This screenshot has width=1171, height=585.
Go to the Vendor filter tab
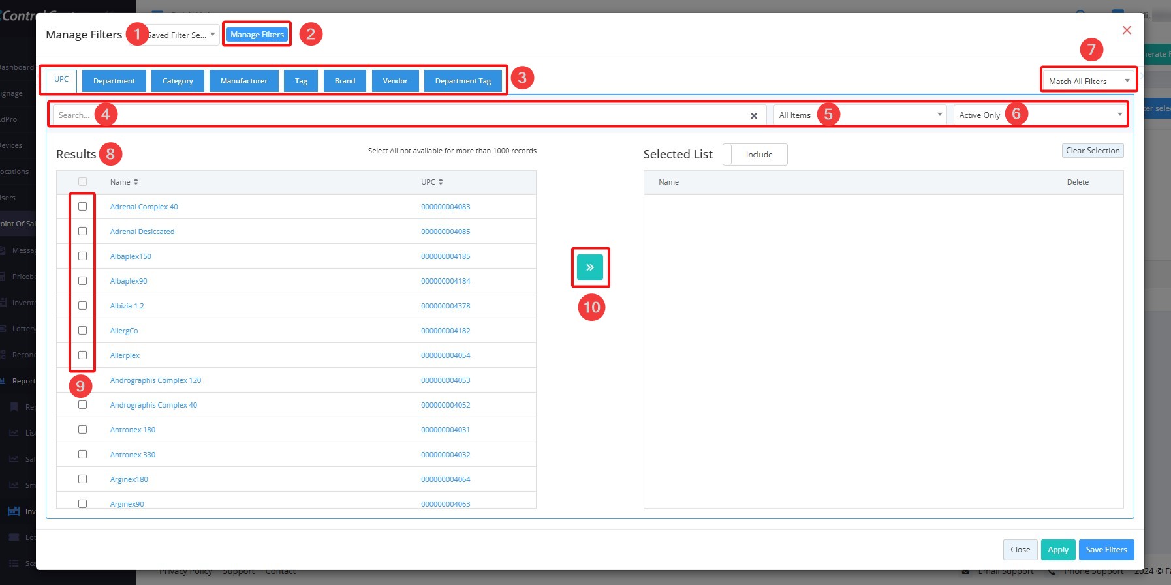396,81
